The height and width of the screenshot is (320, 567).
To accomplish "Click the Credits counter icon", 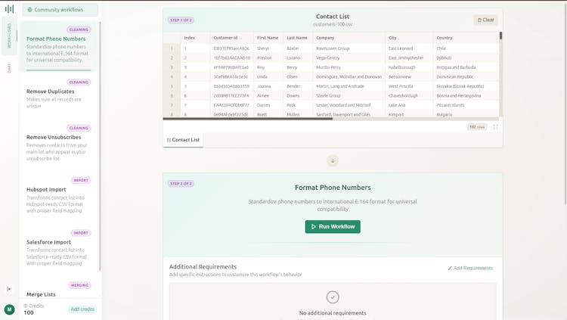I will (26, 306).
